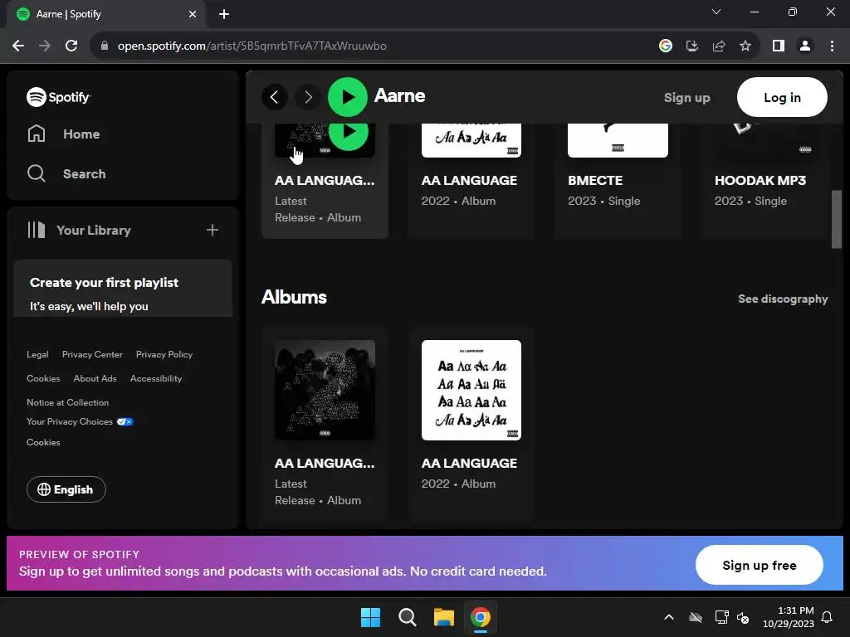Open AA LANGUAGE 2022 album in top row
The image size is (850, 637).
click(470, 180)
